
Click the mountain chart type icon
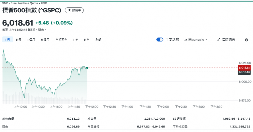pyautogui.click(x=186, y=40)
